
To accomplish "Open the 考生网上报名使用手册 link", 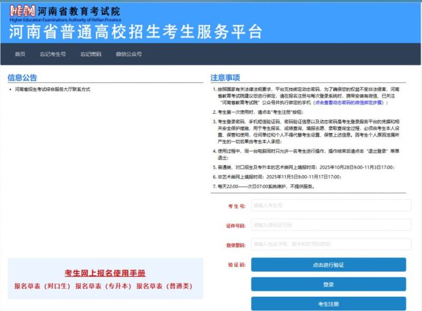I will tap(105, 273).
